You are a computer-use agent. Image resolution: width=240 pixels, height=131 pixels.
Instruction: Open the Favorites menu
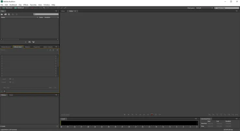tap(33, 5)
